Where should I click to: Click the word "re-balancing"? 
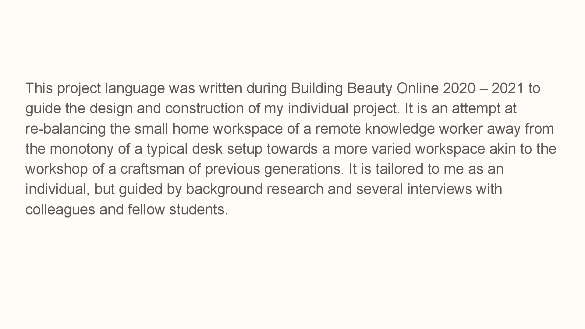(66, 129)
